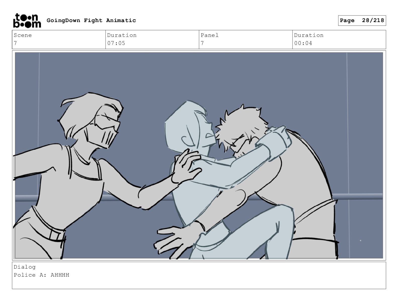The width and height of the screenshot is (398, 307).
Task: Click the masked character's goggles
Action: point(109,122)
